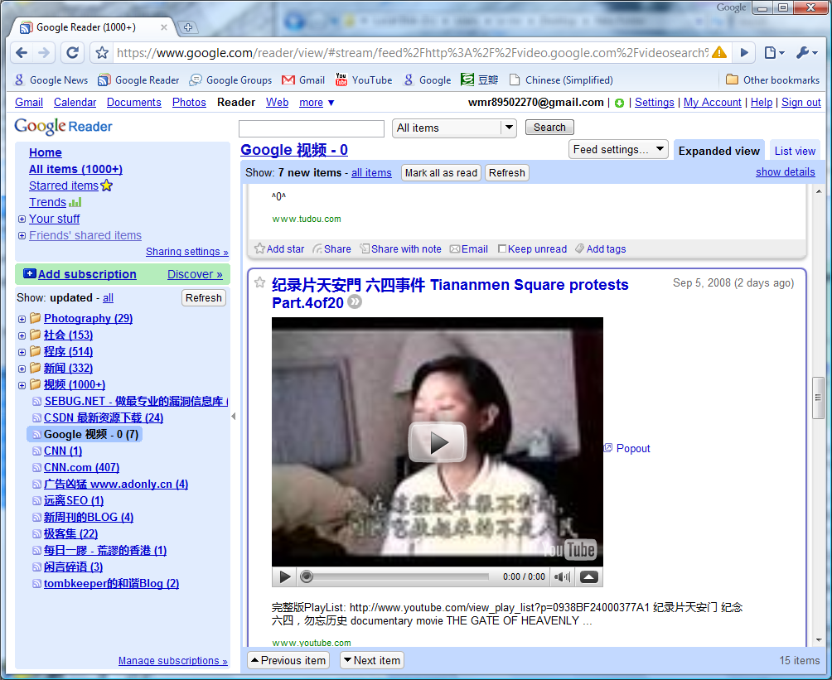Click Add star on the tudou item
The width and height of the screenshot is (832, 680).
tap(279, 248)
